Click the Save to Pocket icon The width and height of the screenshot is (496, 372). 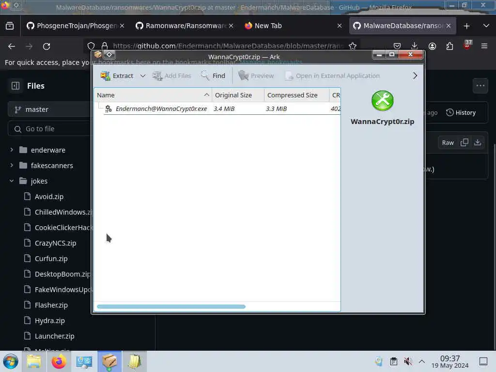[397, 46]
